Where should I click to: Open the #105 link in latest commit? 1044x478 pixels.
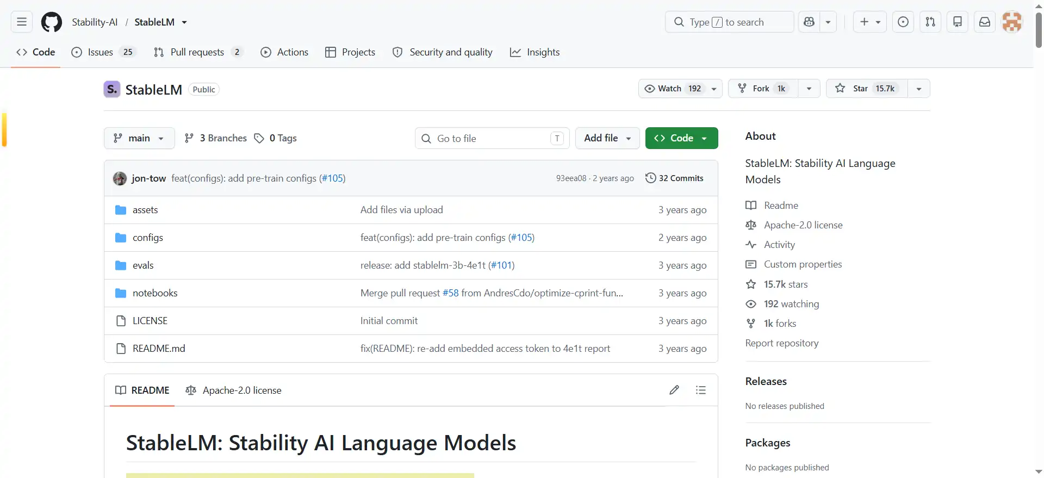click(x=332, y=178)
